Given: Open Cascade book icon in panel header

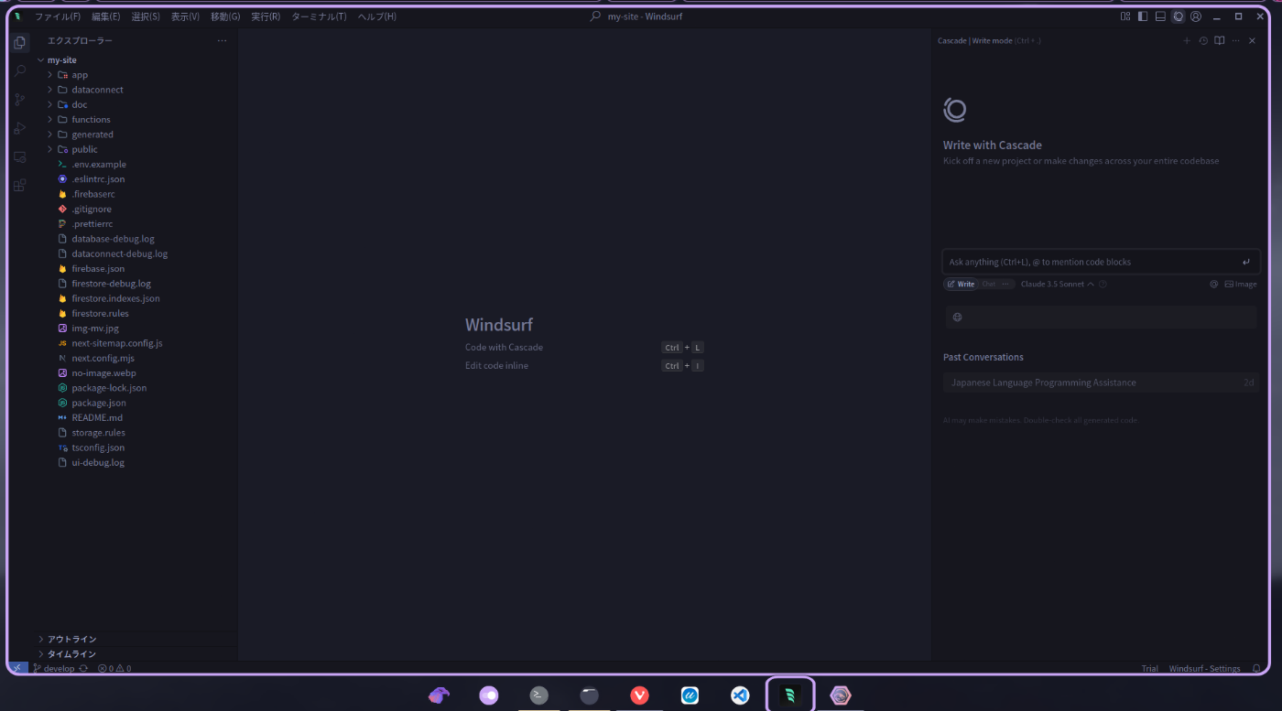Looking at the screenshot, I should tap(1220, 41).
